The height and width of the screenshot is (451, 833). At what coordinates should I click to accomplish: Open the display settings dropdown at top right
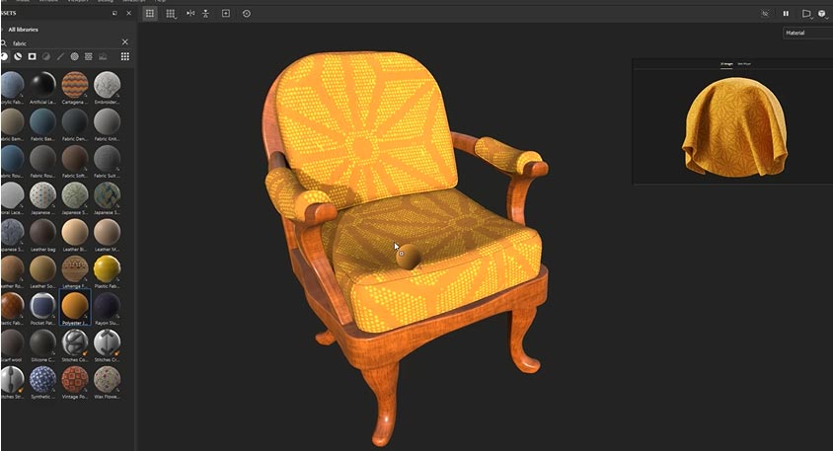[x=822, y=14]
